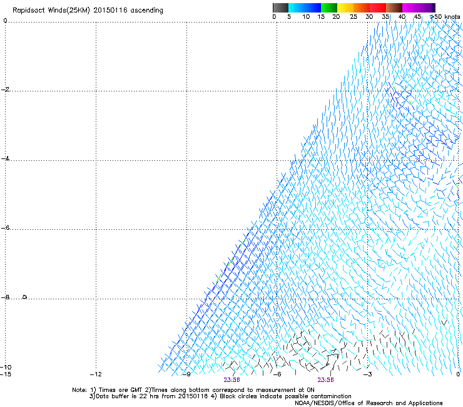Viewport: 463px width, 407px height.
Task: Click the yellow 20–25 knots color segment
Action: pyautogui.click(x=345, y=8)
